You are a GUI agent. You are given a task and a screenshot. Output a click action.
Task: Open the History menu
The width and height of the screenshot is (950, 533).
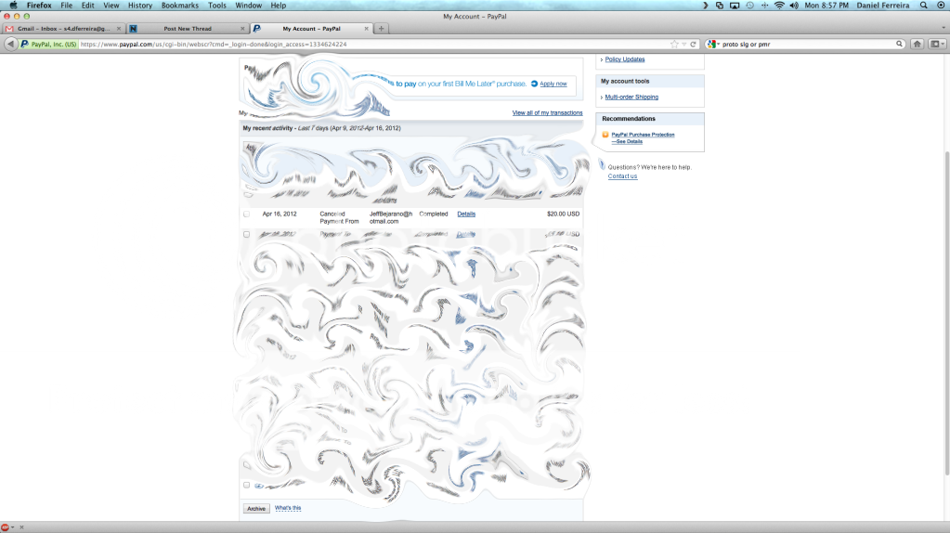point(140,6)
